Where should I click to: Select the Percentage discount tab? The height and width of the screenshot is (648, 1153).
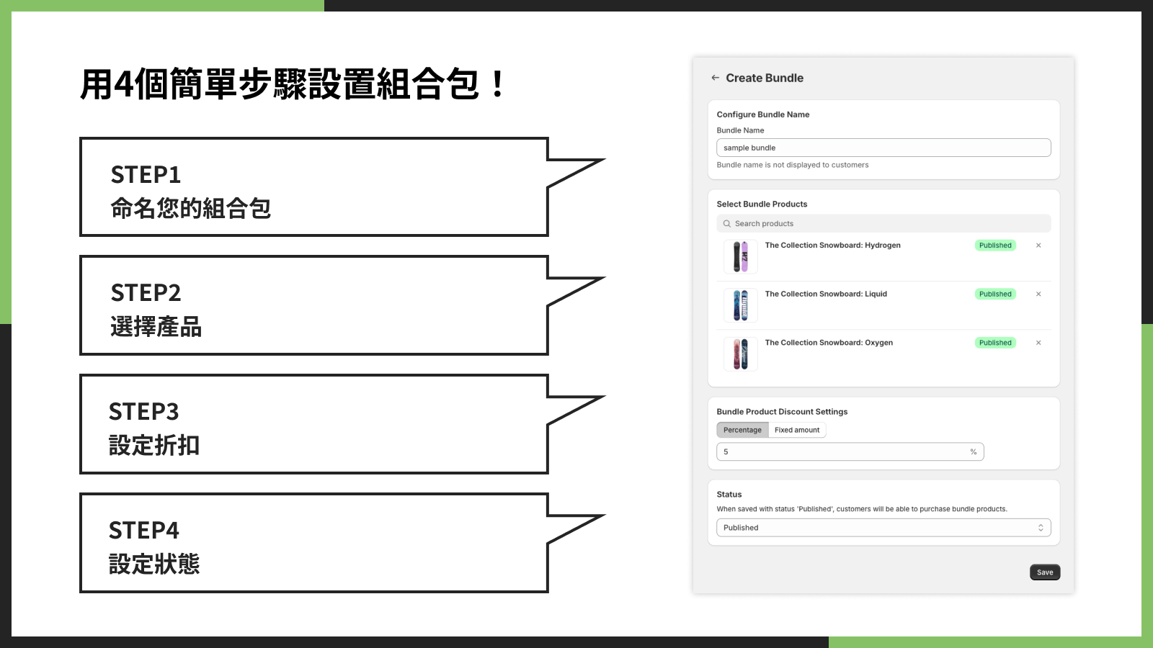742,430
